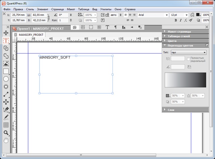Image resolution: width=215 pixels, height=159 pixels.
Task: Select the Zoom magnifier tool
Action: point(6,133)
